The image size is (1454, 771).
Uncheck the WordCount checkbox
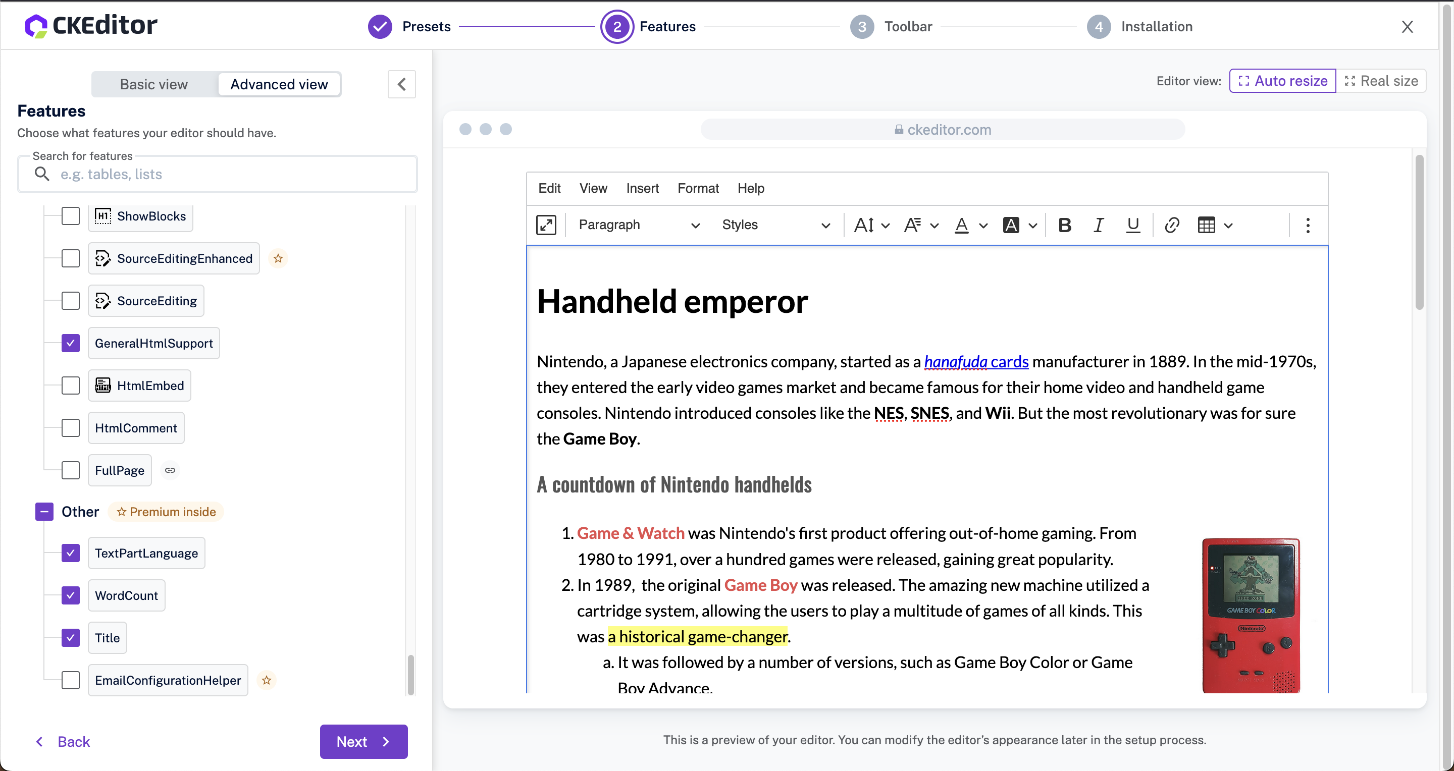[71, 595]
